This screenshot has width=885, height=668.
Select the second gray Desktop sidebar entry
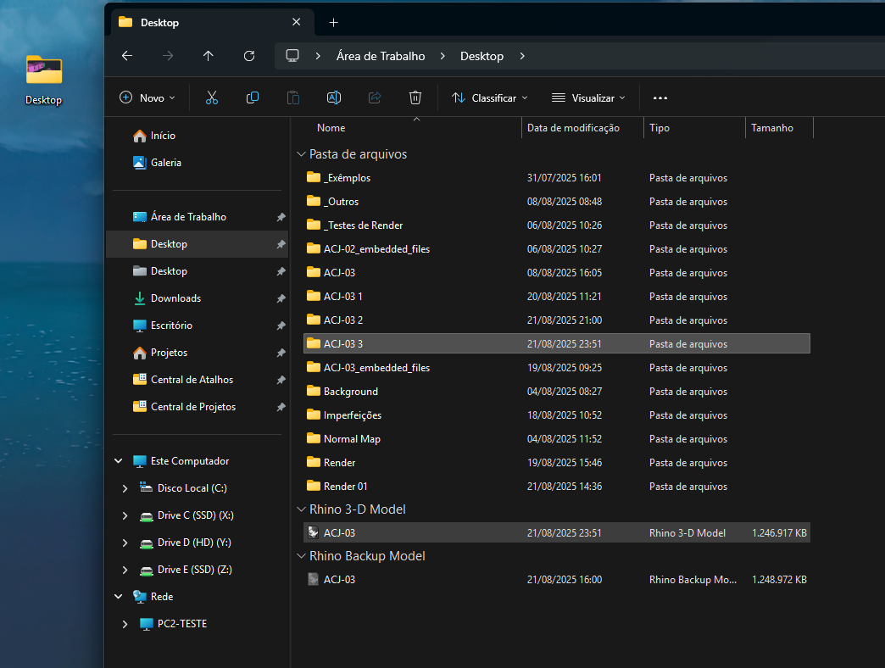pyautogui.click(x=197, y=270)
